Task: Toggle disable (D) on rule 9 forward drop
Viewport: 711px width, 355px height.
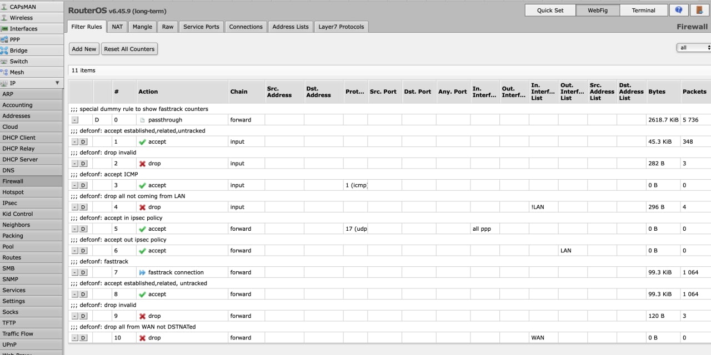Action: tap(83, 316)
